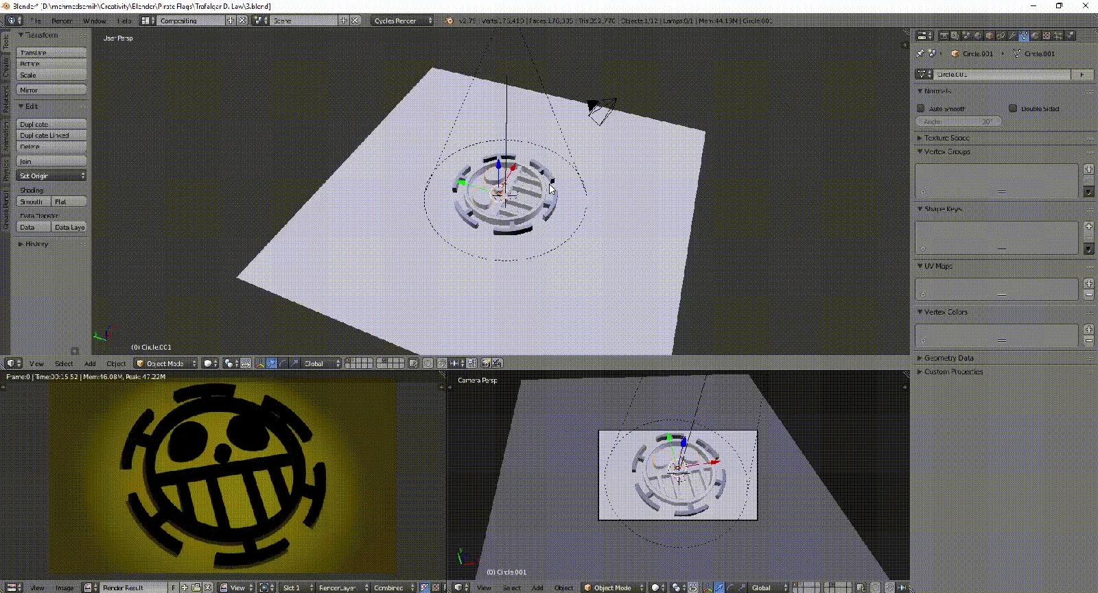1098x593 pixels.
Task: Open the Global orientation dropdown in upper viewport
Action: pyautogui.click(x=322, y=363)
